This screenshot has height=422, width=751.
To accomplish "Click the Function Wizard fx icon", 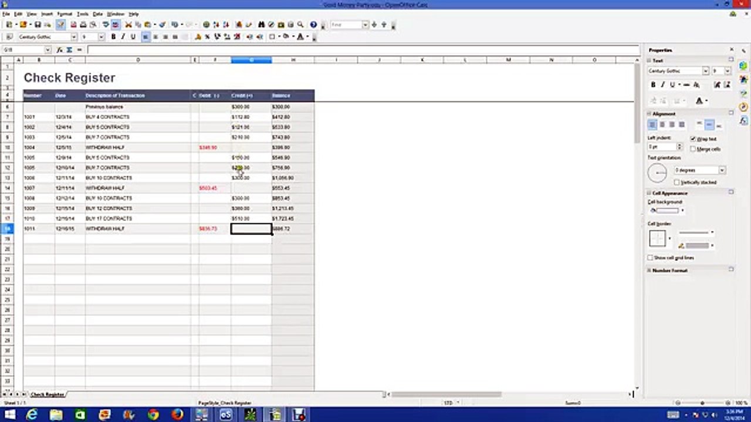I will pos(59,50).
